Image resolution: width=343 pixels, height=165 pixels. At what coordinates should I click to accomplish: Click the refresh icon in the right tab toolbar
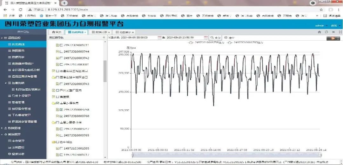coord(326,32)
